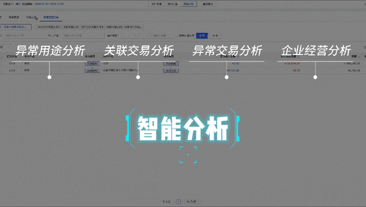The height and width of the screenshot is (207, 366).
Task: Open the 流水汇总 tab in the top bar
Action: click(x=174, y=4)
